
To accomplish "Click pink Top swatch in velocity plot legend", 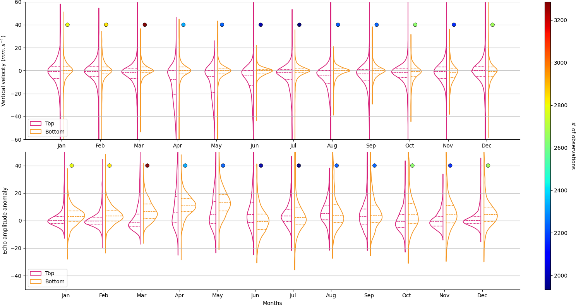I will (36, 123).
